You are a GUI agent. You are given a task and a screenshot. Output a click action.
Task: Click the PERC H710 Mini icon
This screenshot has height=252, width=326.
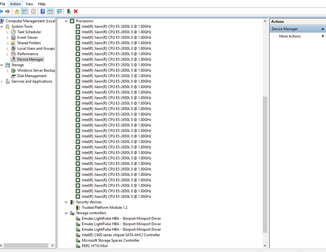(78, 246)
